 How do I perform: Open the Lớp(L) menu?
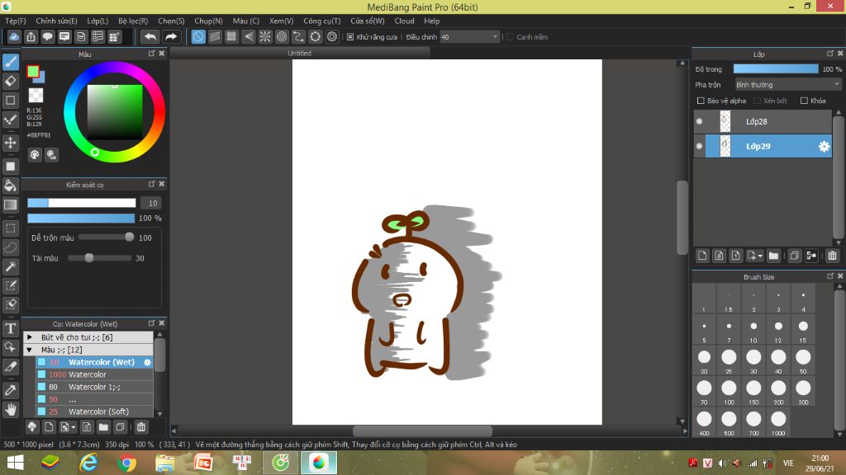point(97,21)
